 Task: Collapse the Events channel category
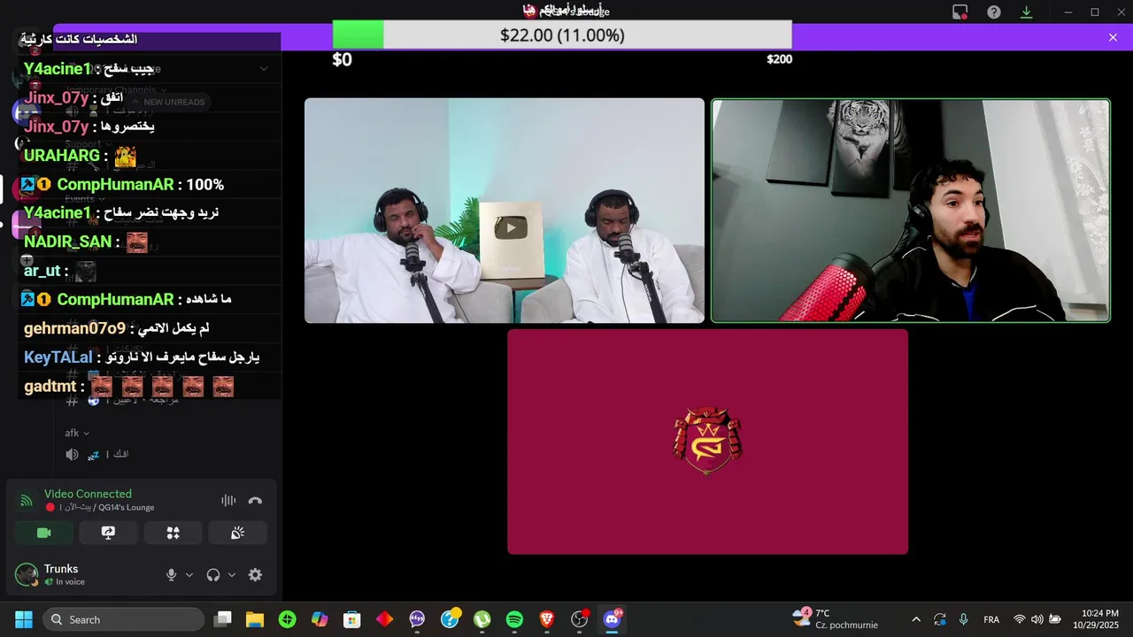pos(83,199)
